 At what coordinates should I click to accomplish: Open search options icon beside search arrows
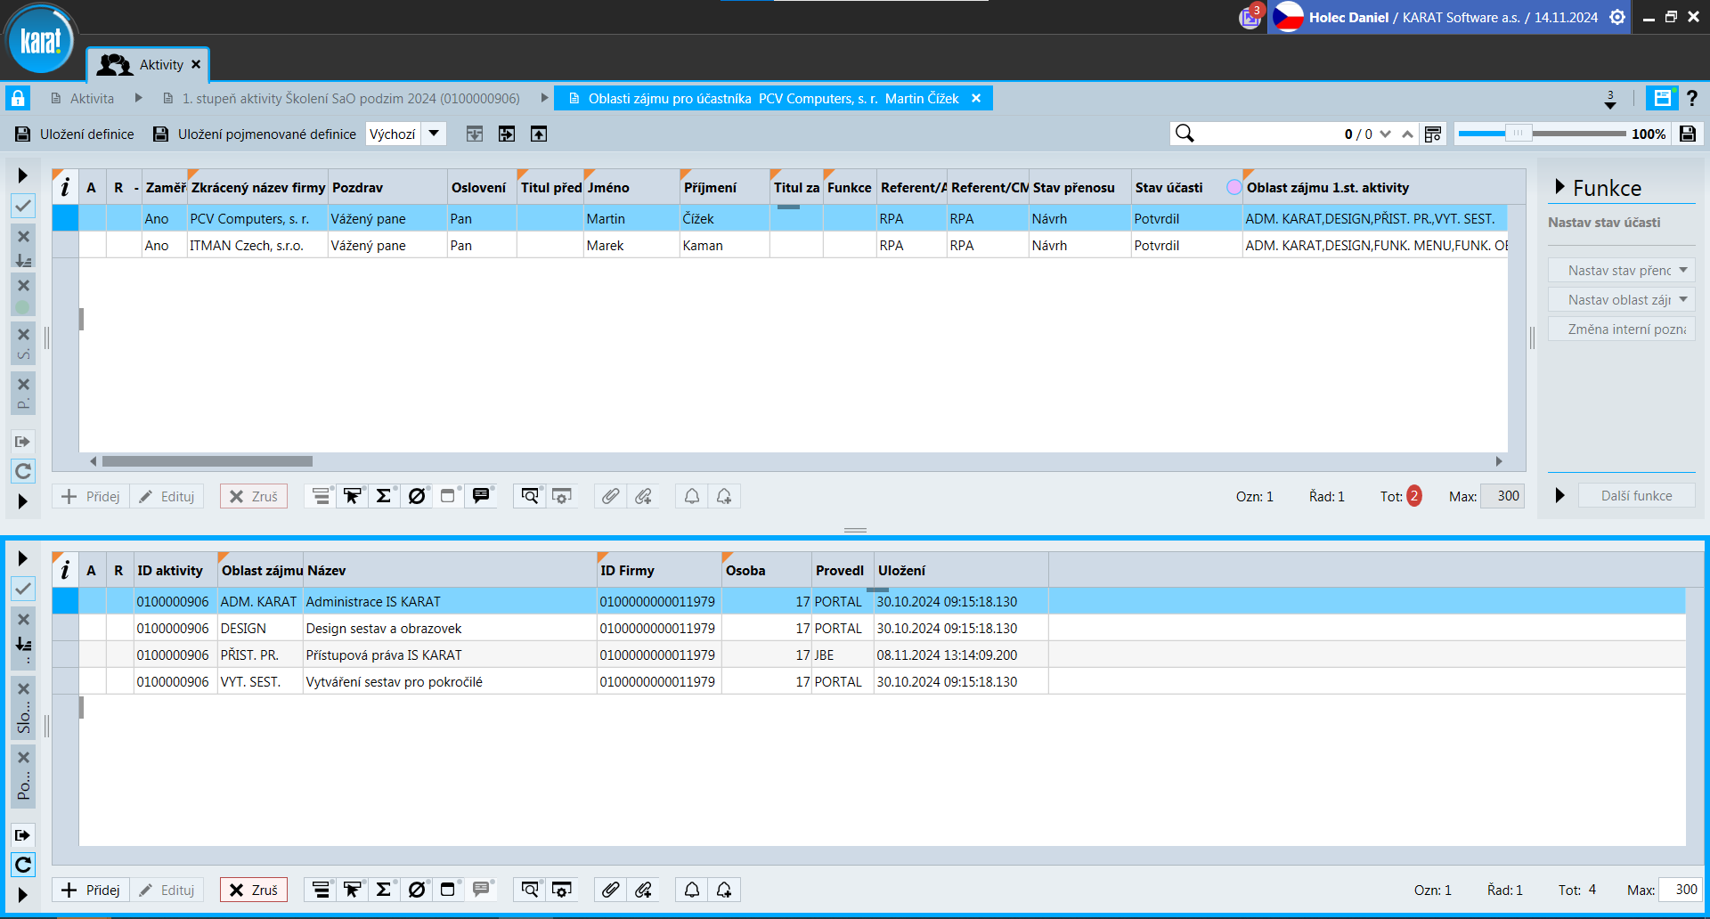coord(1433,134)
